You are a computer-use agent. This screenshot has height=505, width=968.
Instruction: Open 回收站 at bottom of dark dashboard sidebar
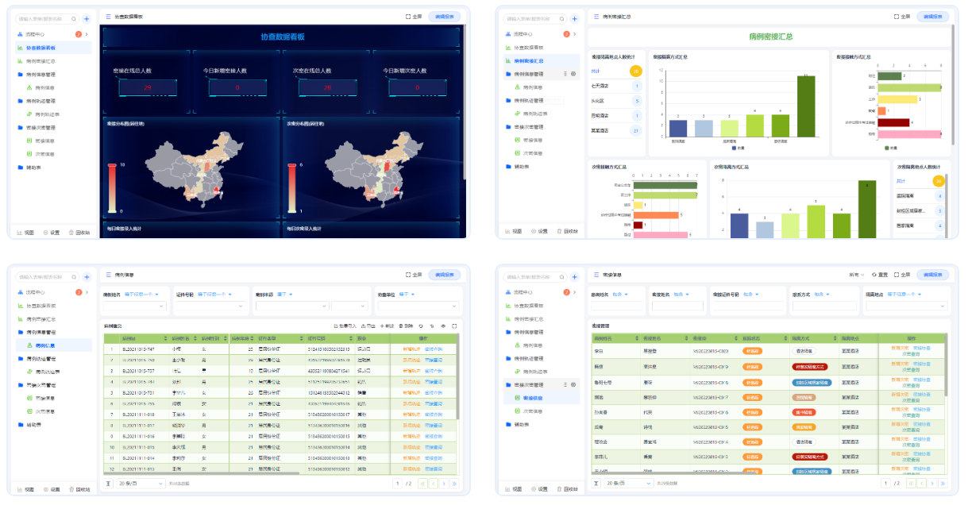(77, 232)
